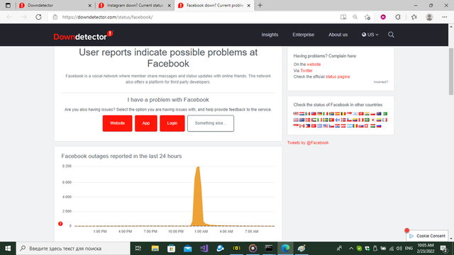Open Tweets by @Facebook link
The height and width of the screenshot is (255, 454).
coord(308,142)
